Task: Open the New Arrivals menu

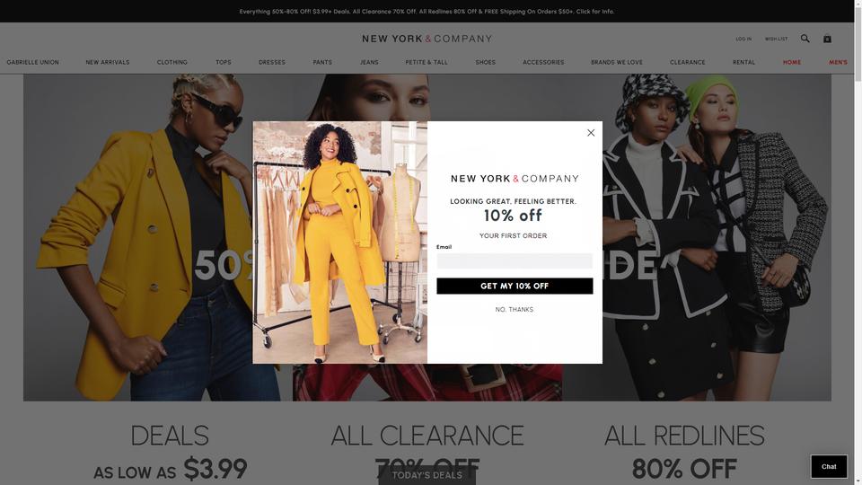Action: [x=108, y=62]
